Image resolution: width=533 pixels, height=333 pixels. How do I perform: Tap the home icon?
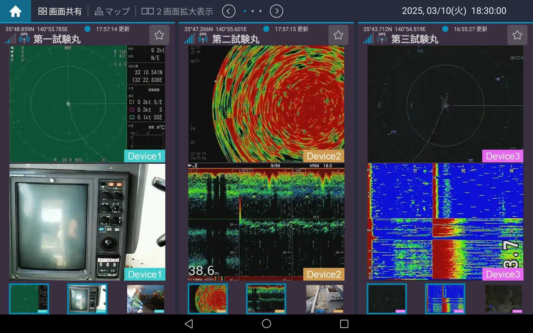(x=15, y=11)
